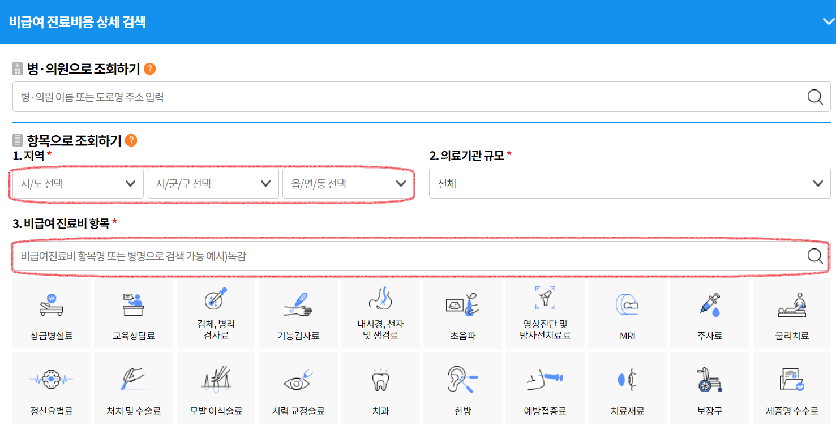836x430 pixels.
Task: Select the 치과 dental category icon
Action: point(380,388)
